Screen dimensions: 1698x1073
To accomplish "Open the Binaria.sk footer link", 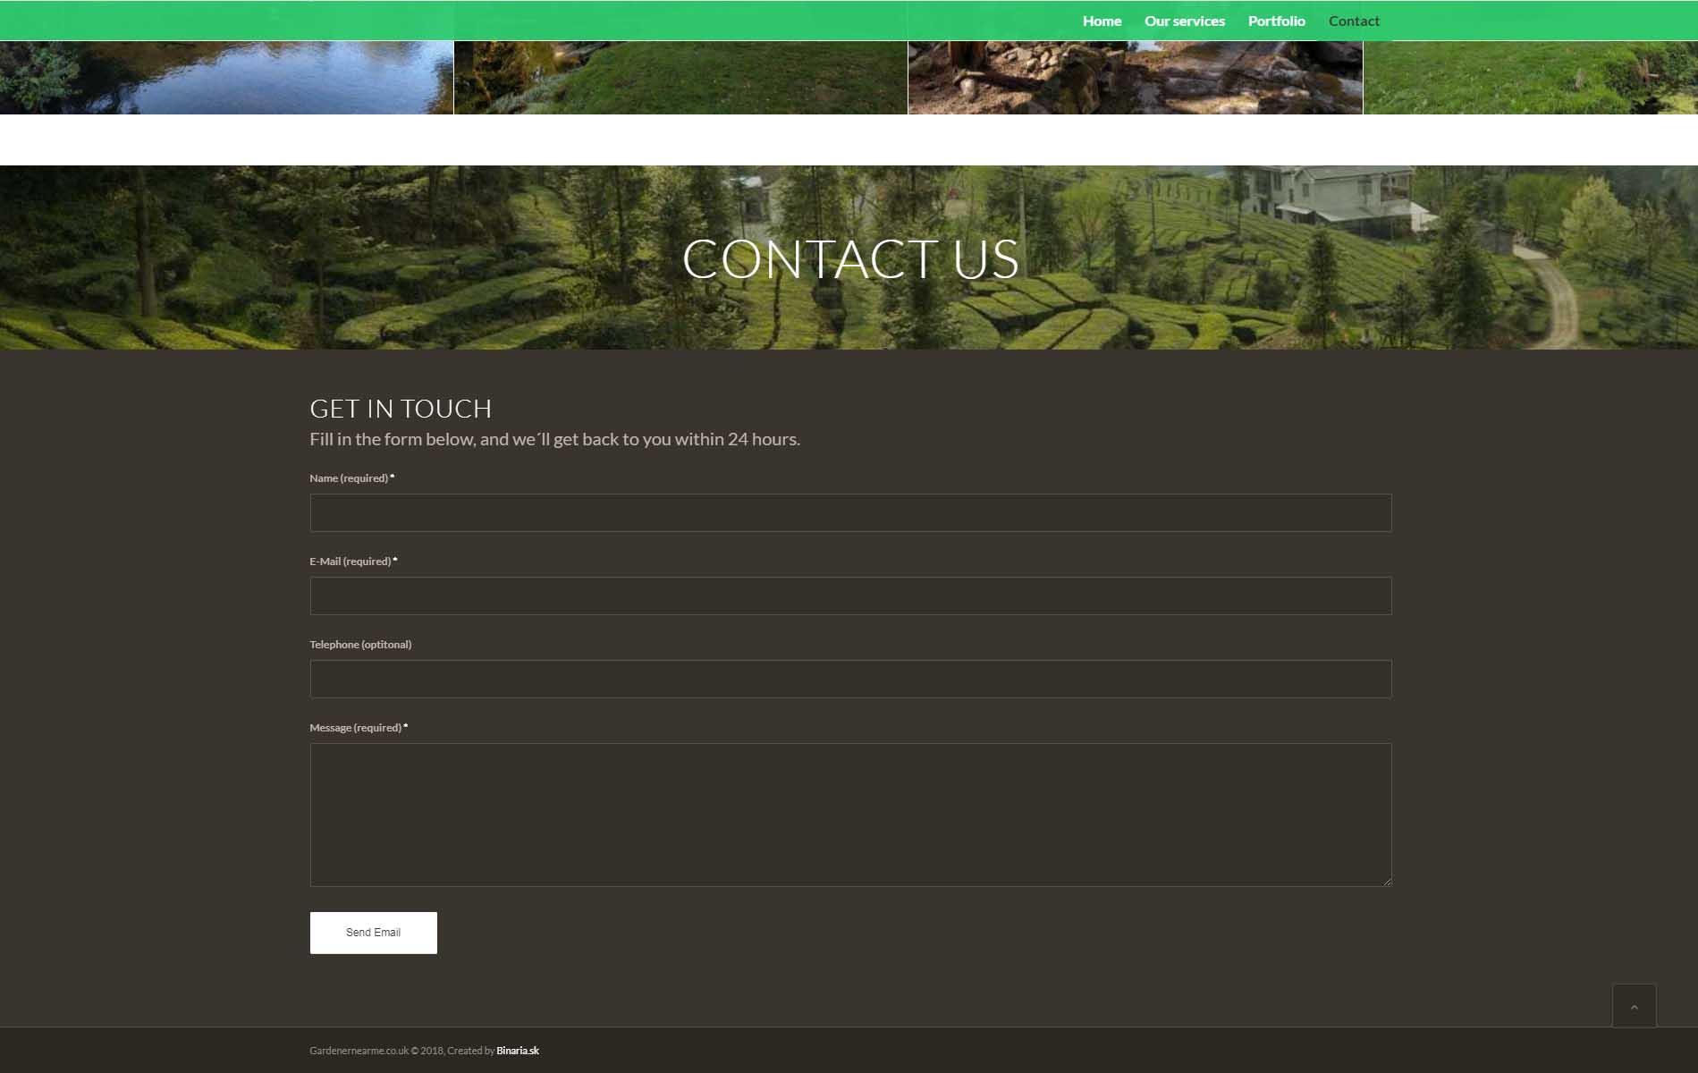I will point(517,1051).
